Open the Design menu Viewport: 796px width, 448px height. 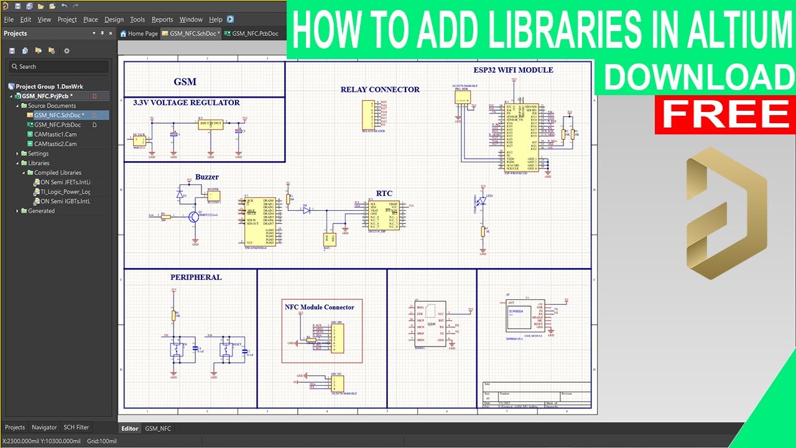click(114, 19)
